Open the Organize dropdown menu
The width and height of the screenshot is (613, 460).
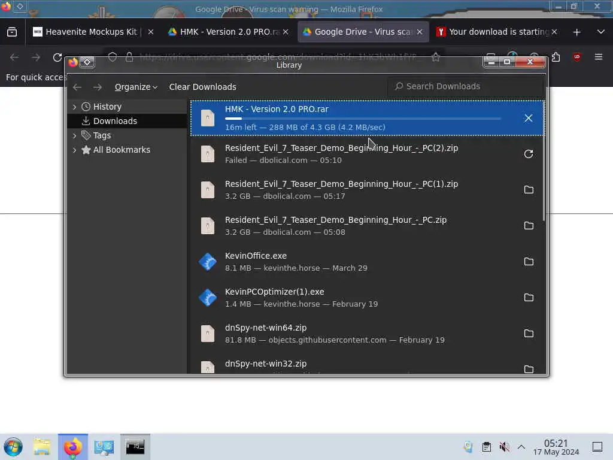coord(136,87)
